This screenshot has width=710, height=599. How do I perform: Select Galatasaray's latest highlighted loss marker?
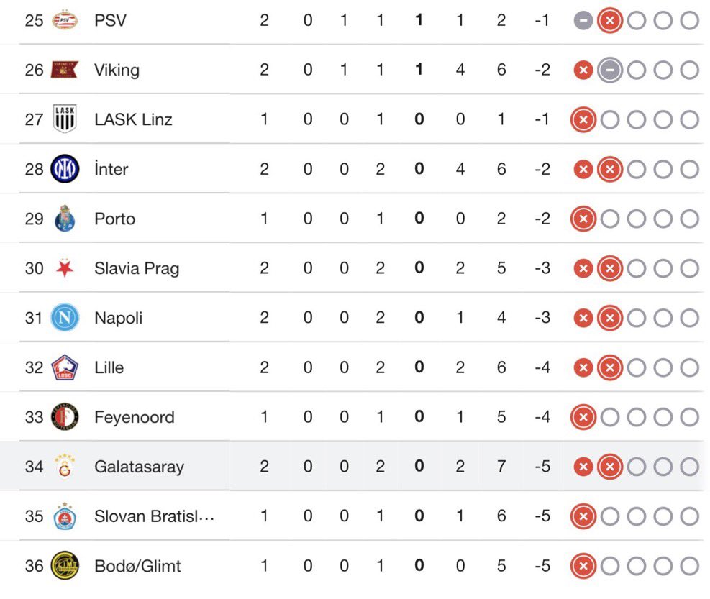point(610,467)
